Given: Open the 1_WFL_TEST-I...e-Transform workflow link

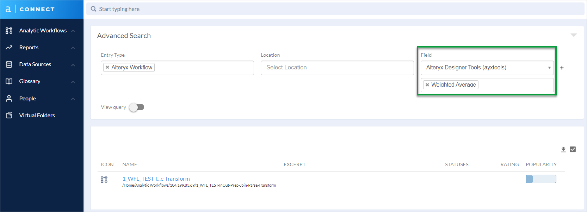Looking at the screenshot, I should [x=156, y=179].
